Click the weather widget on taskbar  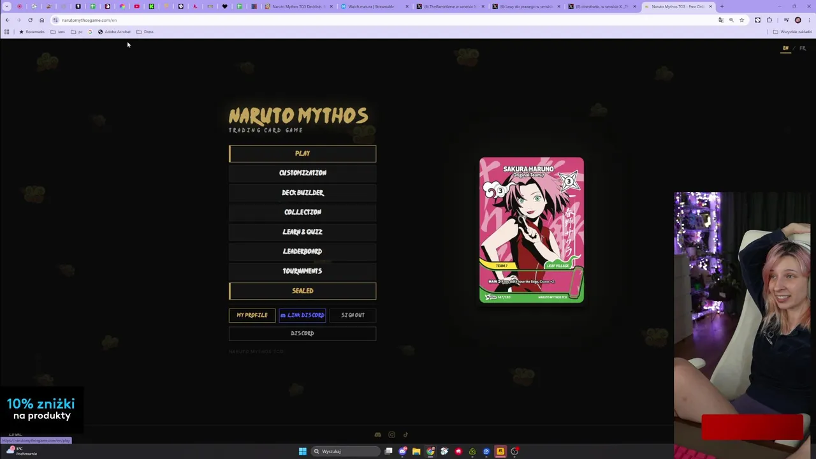click(22, 451)
